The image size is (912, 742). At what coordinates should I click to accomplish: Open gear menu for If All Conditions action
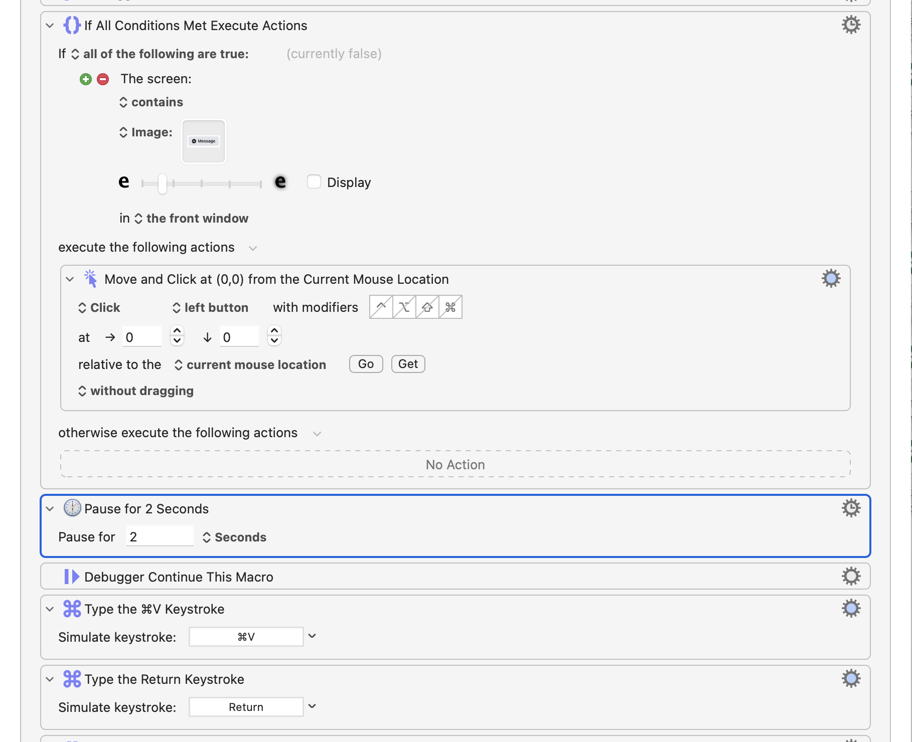(851, 25)
